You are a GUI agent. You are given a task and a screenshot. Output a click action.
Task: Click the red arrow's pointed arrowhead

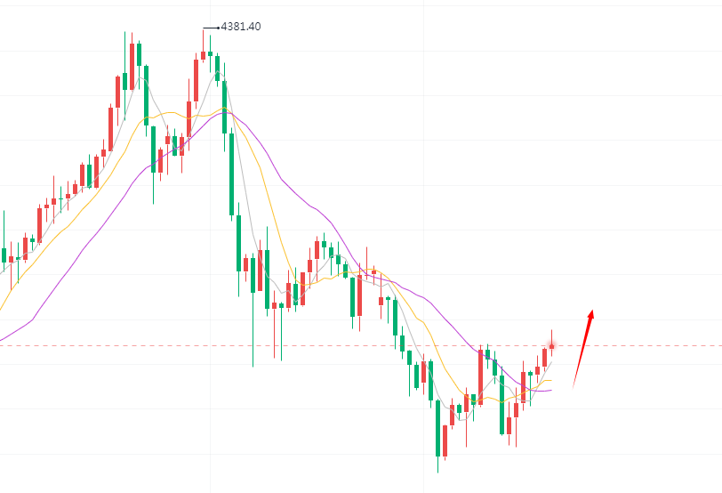pyautogui.click(x=591, y=314)
